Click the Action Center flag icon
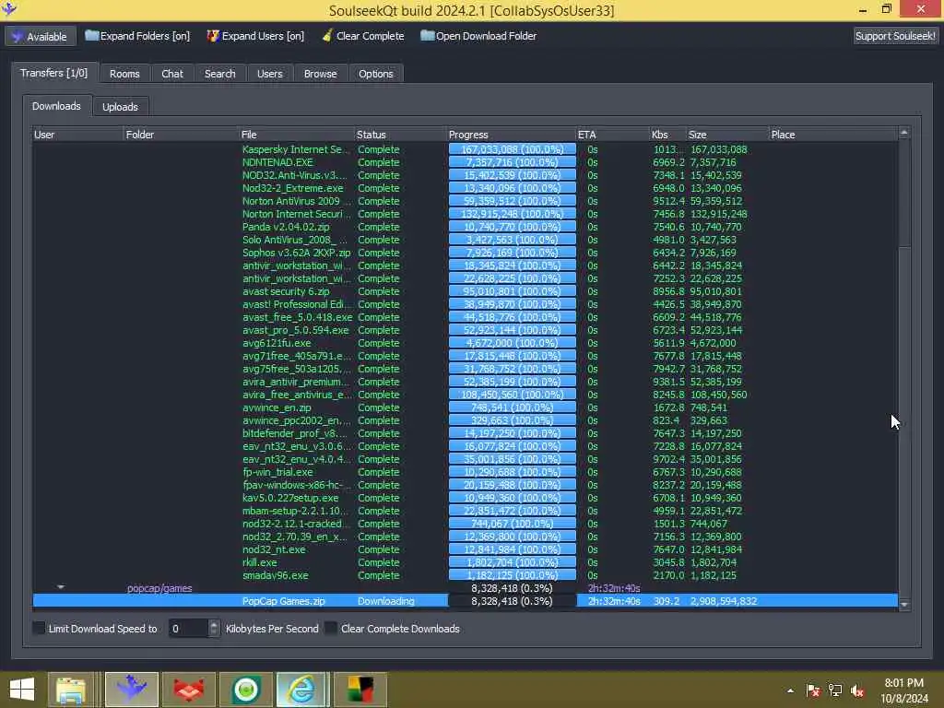Screen dimensions: 944x708 813,690
